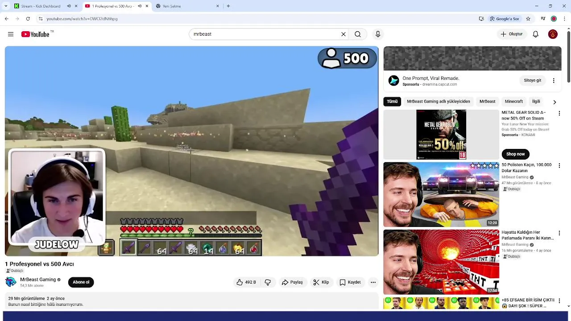
Task: Open the media controls icon in Chrome toolbar
Action: (x=543, y=19)
